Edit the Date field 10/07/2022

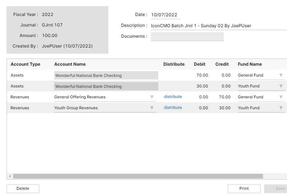click(165, 15)
